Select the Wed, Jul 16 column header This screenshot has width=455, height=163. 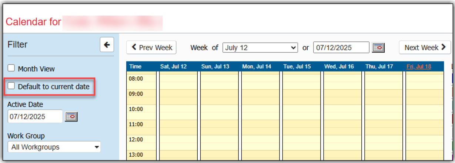click(339, 66)
